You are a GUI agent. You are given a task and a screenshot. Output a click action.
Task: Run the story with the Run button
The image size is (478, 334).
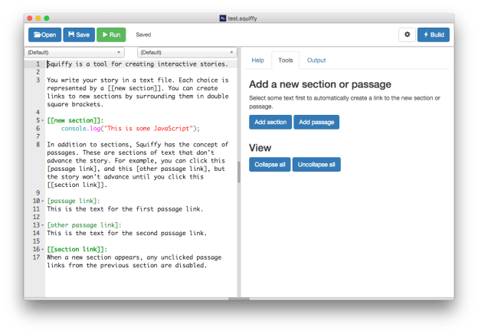tap(111, 34)
